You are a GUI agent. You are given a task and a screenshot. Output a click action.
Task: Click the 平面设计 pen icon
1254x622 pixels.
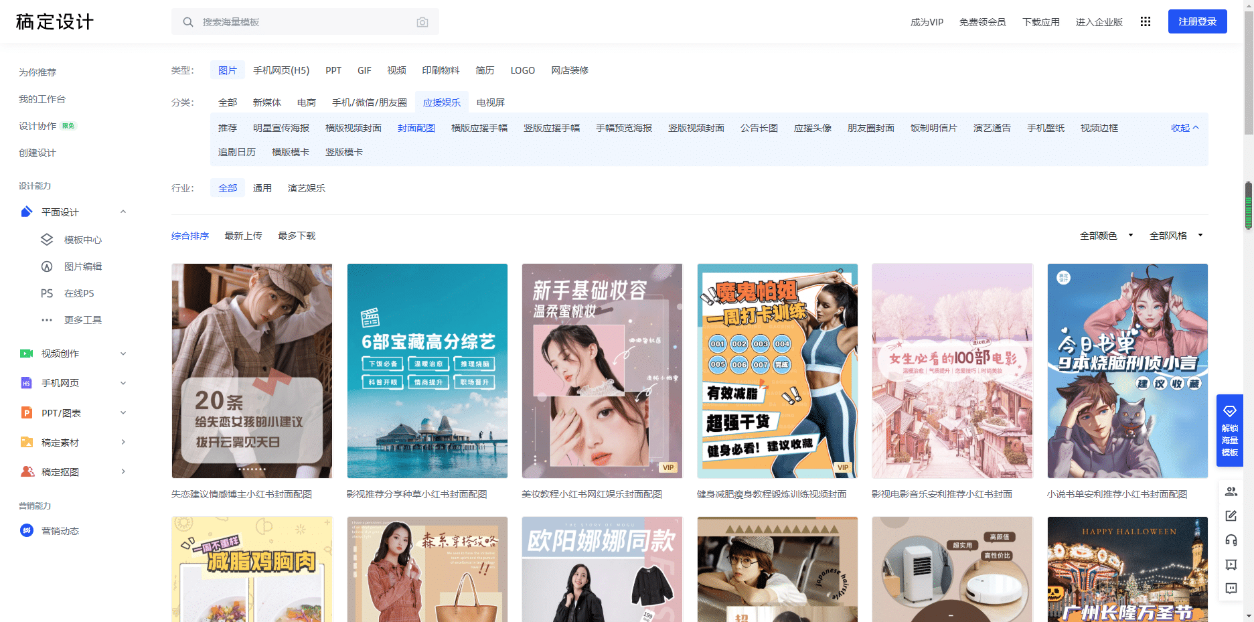(x=27, y=212)
